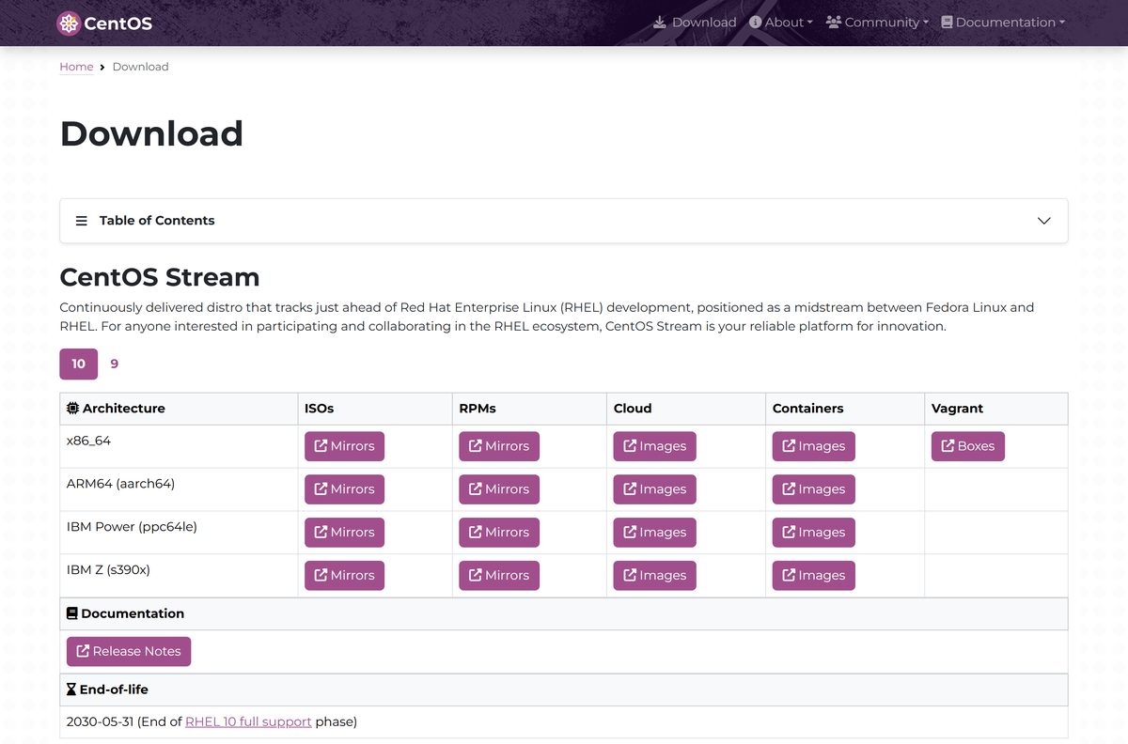This screenshot has height=744, width=1128.
Task: Open the Download nav link
Action: pos(695,23)
